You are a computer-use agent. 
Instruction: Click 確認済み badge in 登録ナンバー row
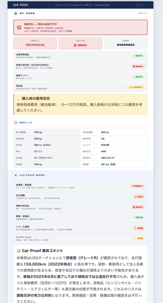[x=138, y=77]
